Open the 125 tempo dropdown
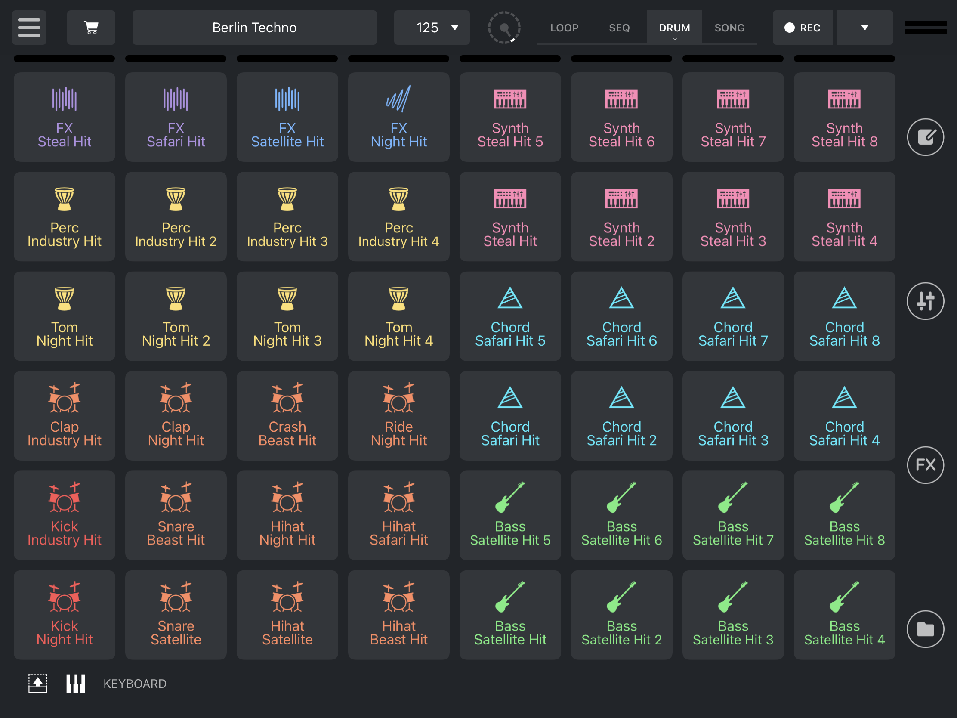The width and height of the screenshot is (957, 718). (x=432, y=28)
